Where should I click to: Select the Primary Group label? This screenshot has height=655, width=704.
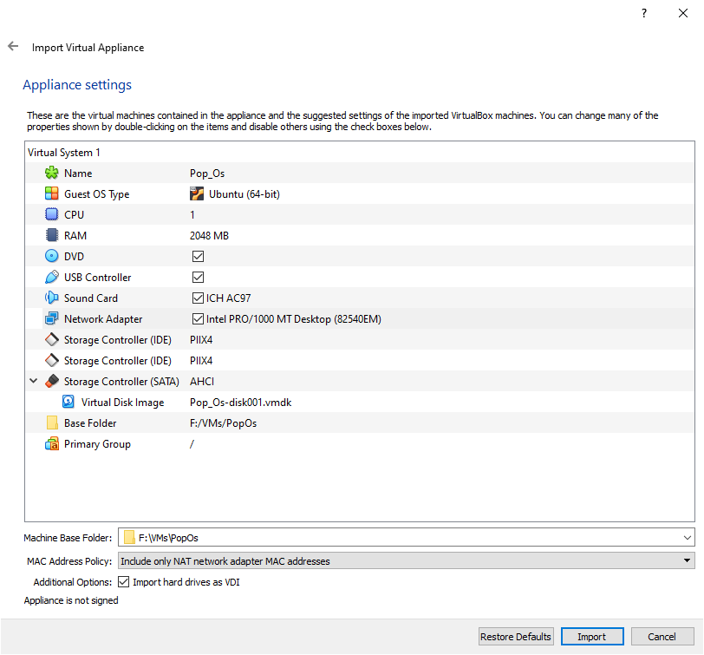[97, 444]
